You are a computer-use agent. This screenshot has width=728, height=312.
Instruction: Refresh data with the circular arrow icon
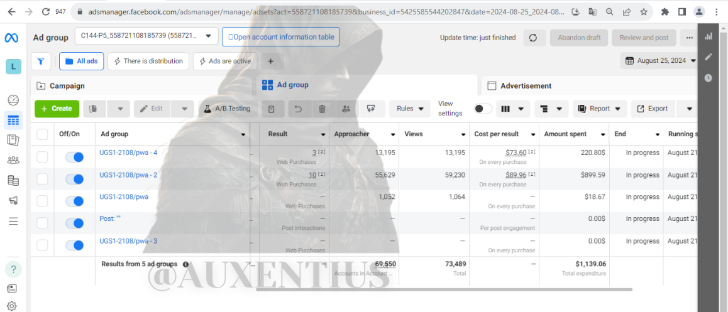coord(533,38)
